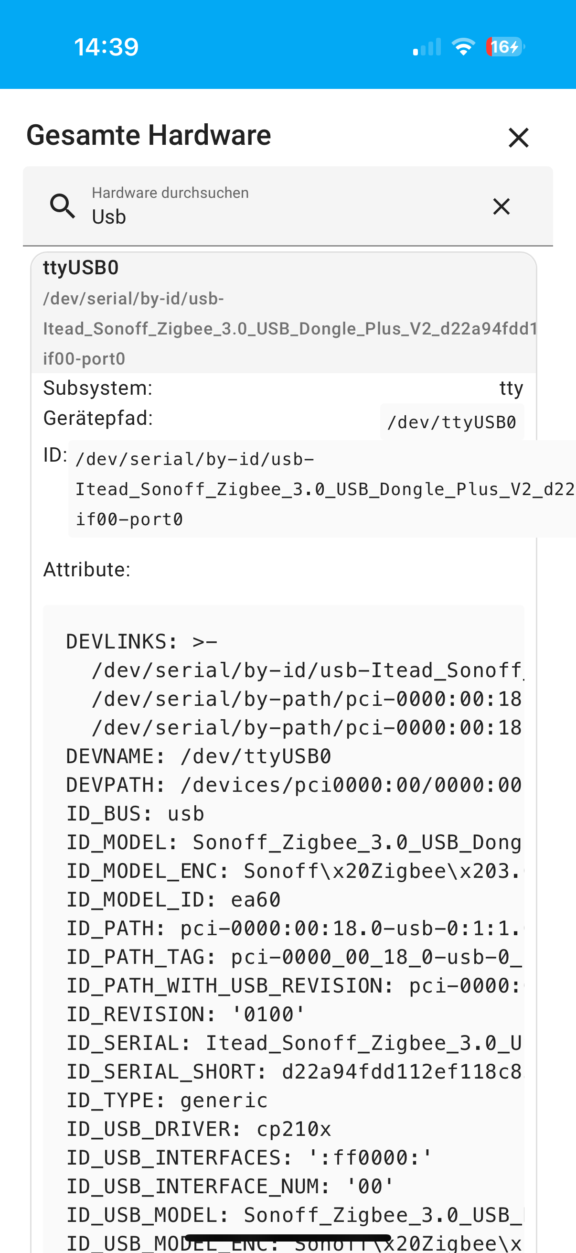576x1253 pixels.
Task: Tap the Wi-Fi status icon
Action: pos(463,47)
